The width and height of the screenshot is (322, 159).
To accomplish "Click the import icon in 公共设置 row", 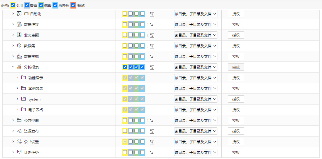I will 152,142.
